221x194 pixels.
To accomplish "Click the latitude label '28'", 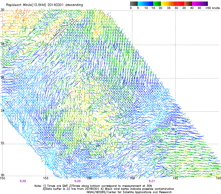I will pos(2,44).
